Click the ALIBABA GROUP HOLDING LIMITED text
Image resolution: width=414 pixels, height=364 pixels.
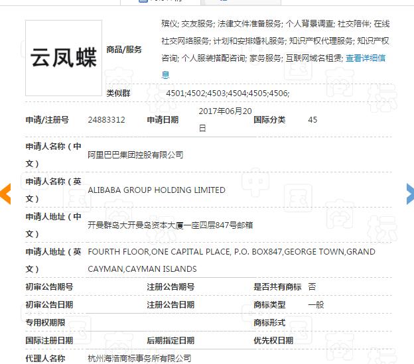(x=157, y=190)
